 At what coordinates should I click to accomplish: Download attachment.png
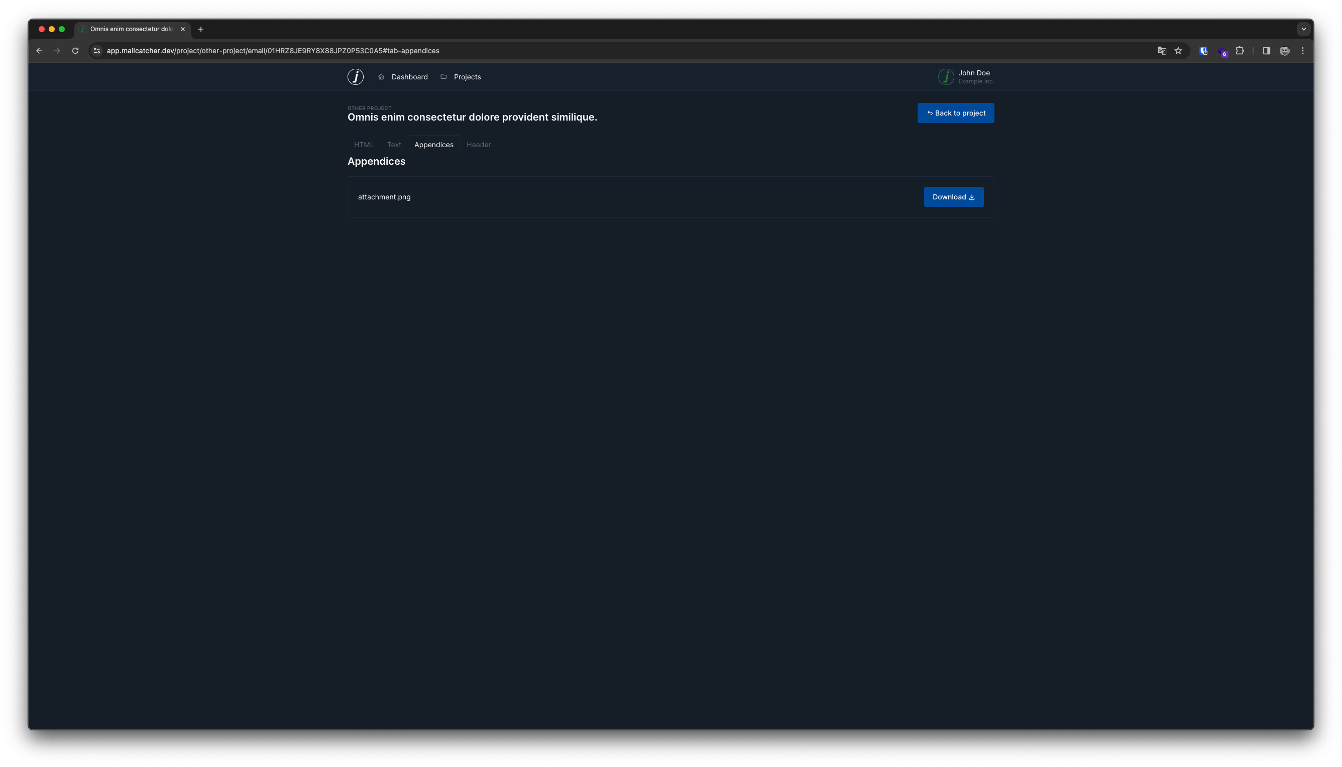point(953,197)
